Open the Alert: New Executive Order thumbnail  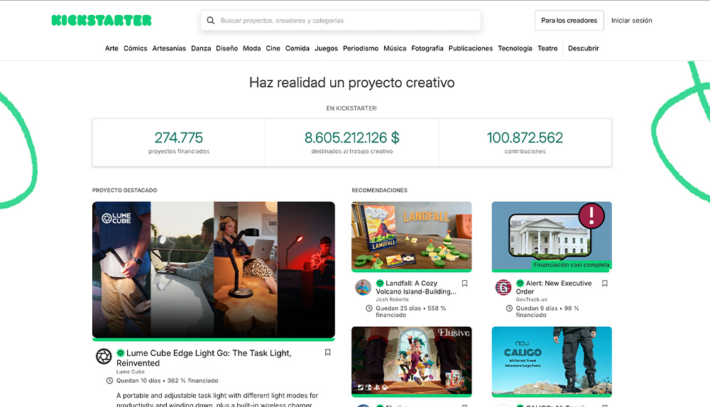pos(552,235)
